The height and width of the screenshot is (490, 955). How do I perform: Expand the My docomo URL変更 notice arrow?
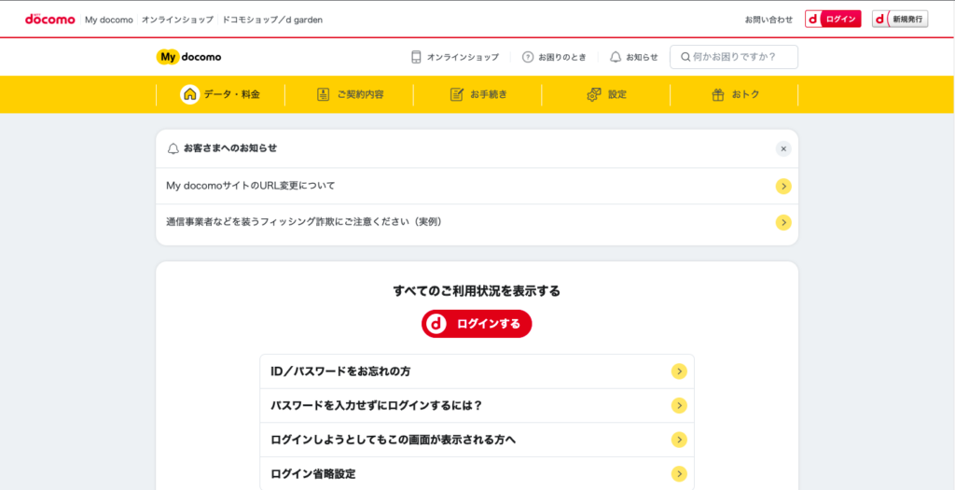[x=783, y=187]
